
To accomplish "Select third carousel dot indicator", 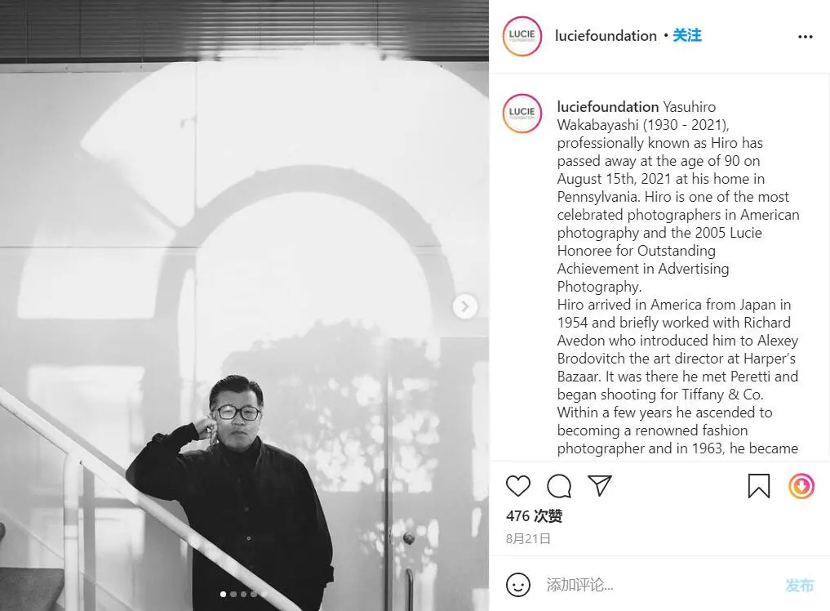I will tap(243, 594).
